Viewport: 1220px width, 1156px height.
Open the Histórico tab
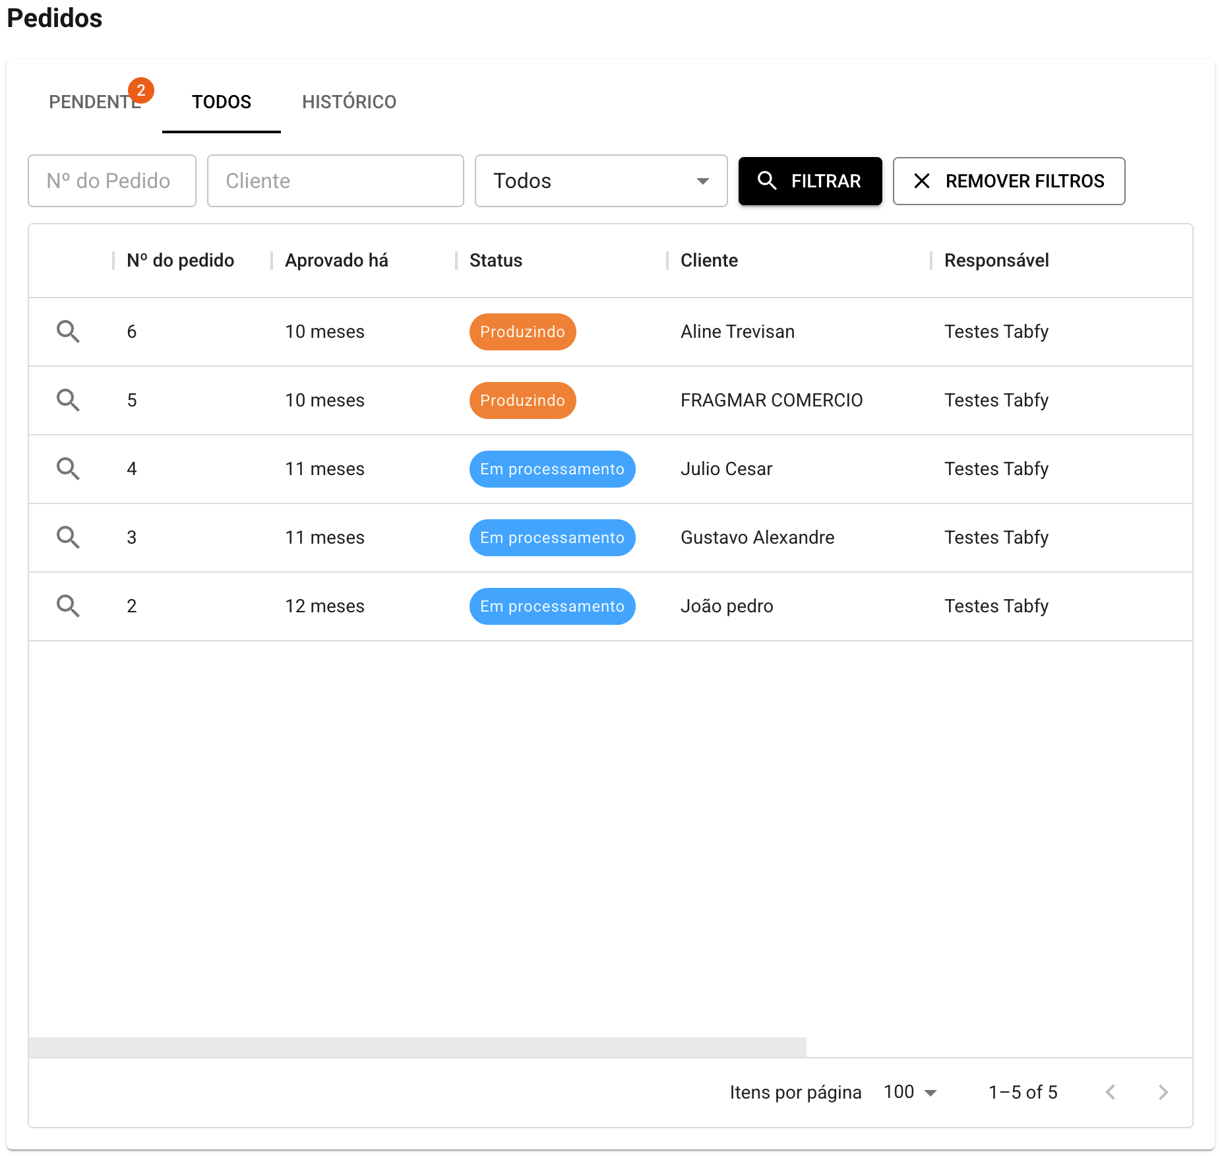tap(349, 102)
